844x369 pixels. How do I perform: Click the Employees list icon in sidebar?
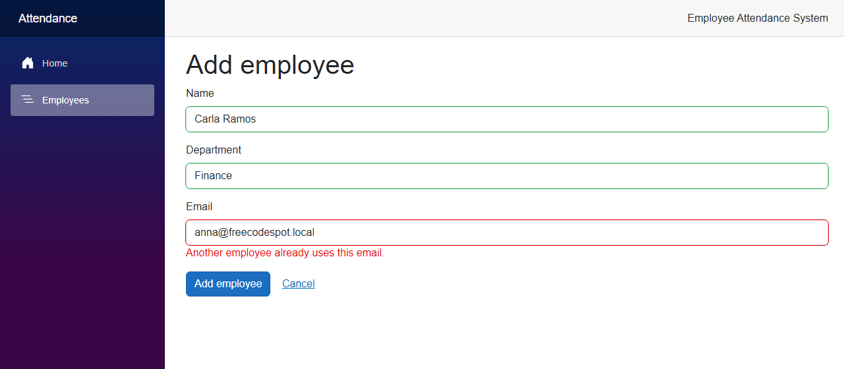(28, 100)
